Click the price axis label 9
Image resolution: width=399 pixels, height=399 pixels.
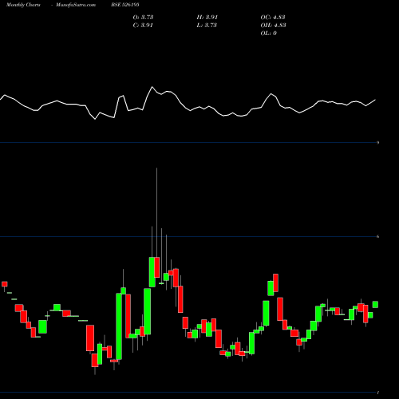pyautogui.click(x=377, y=143)
